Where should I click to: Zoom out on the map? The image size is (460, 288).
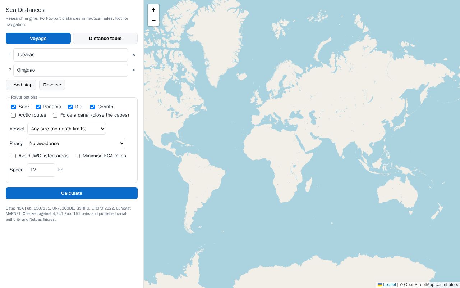tap(153, 21)
